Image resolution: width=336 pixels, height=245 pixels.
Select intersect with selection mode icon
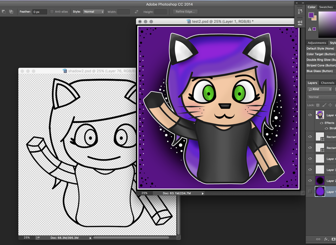click(11, 12)
